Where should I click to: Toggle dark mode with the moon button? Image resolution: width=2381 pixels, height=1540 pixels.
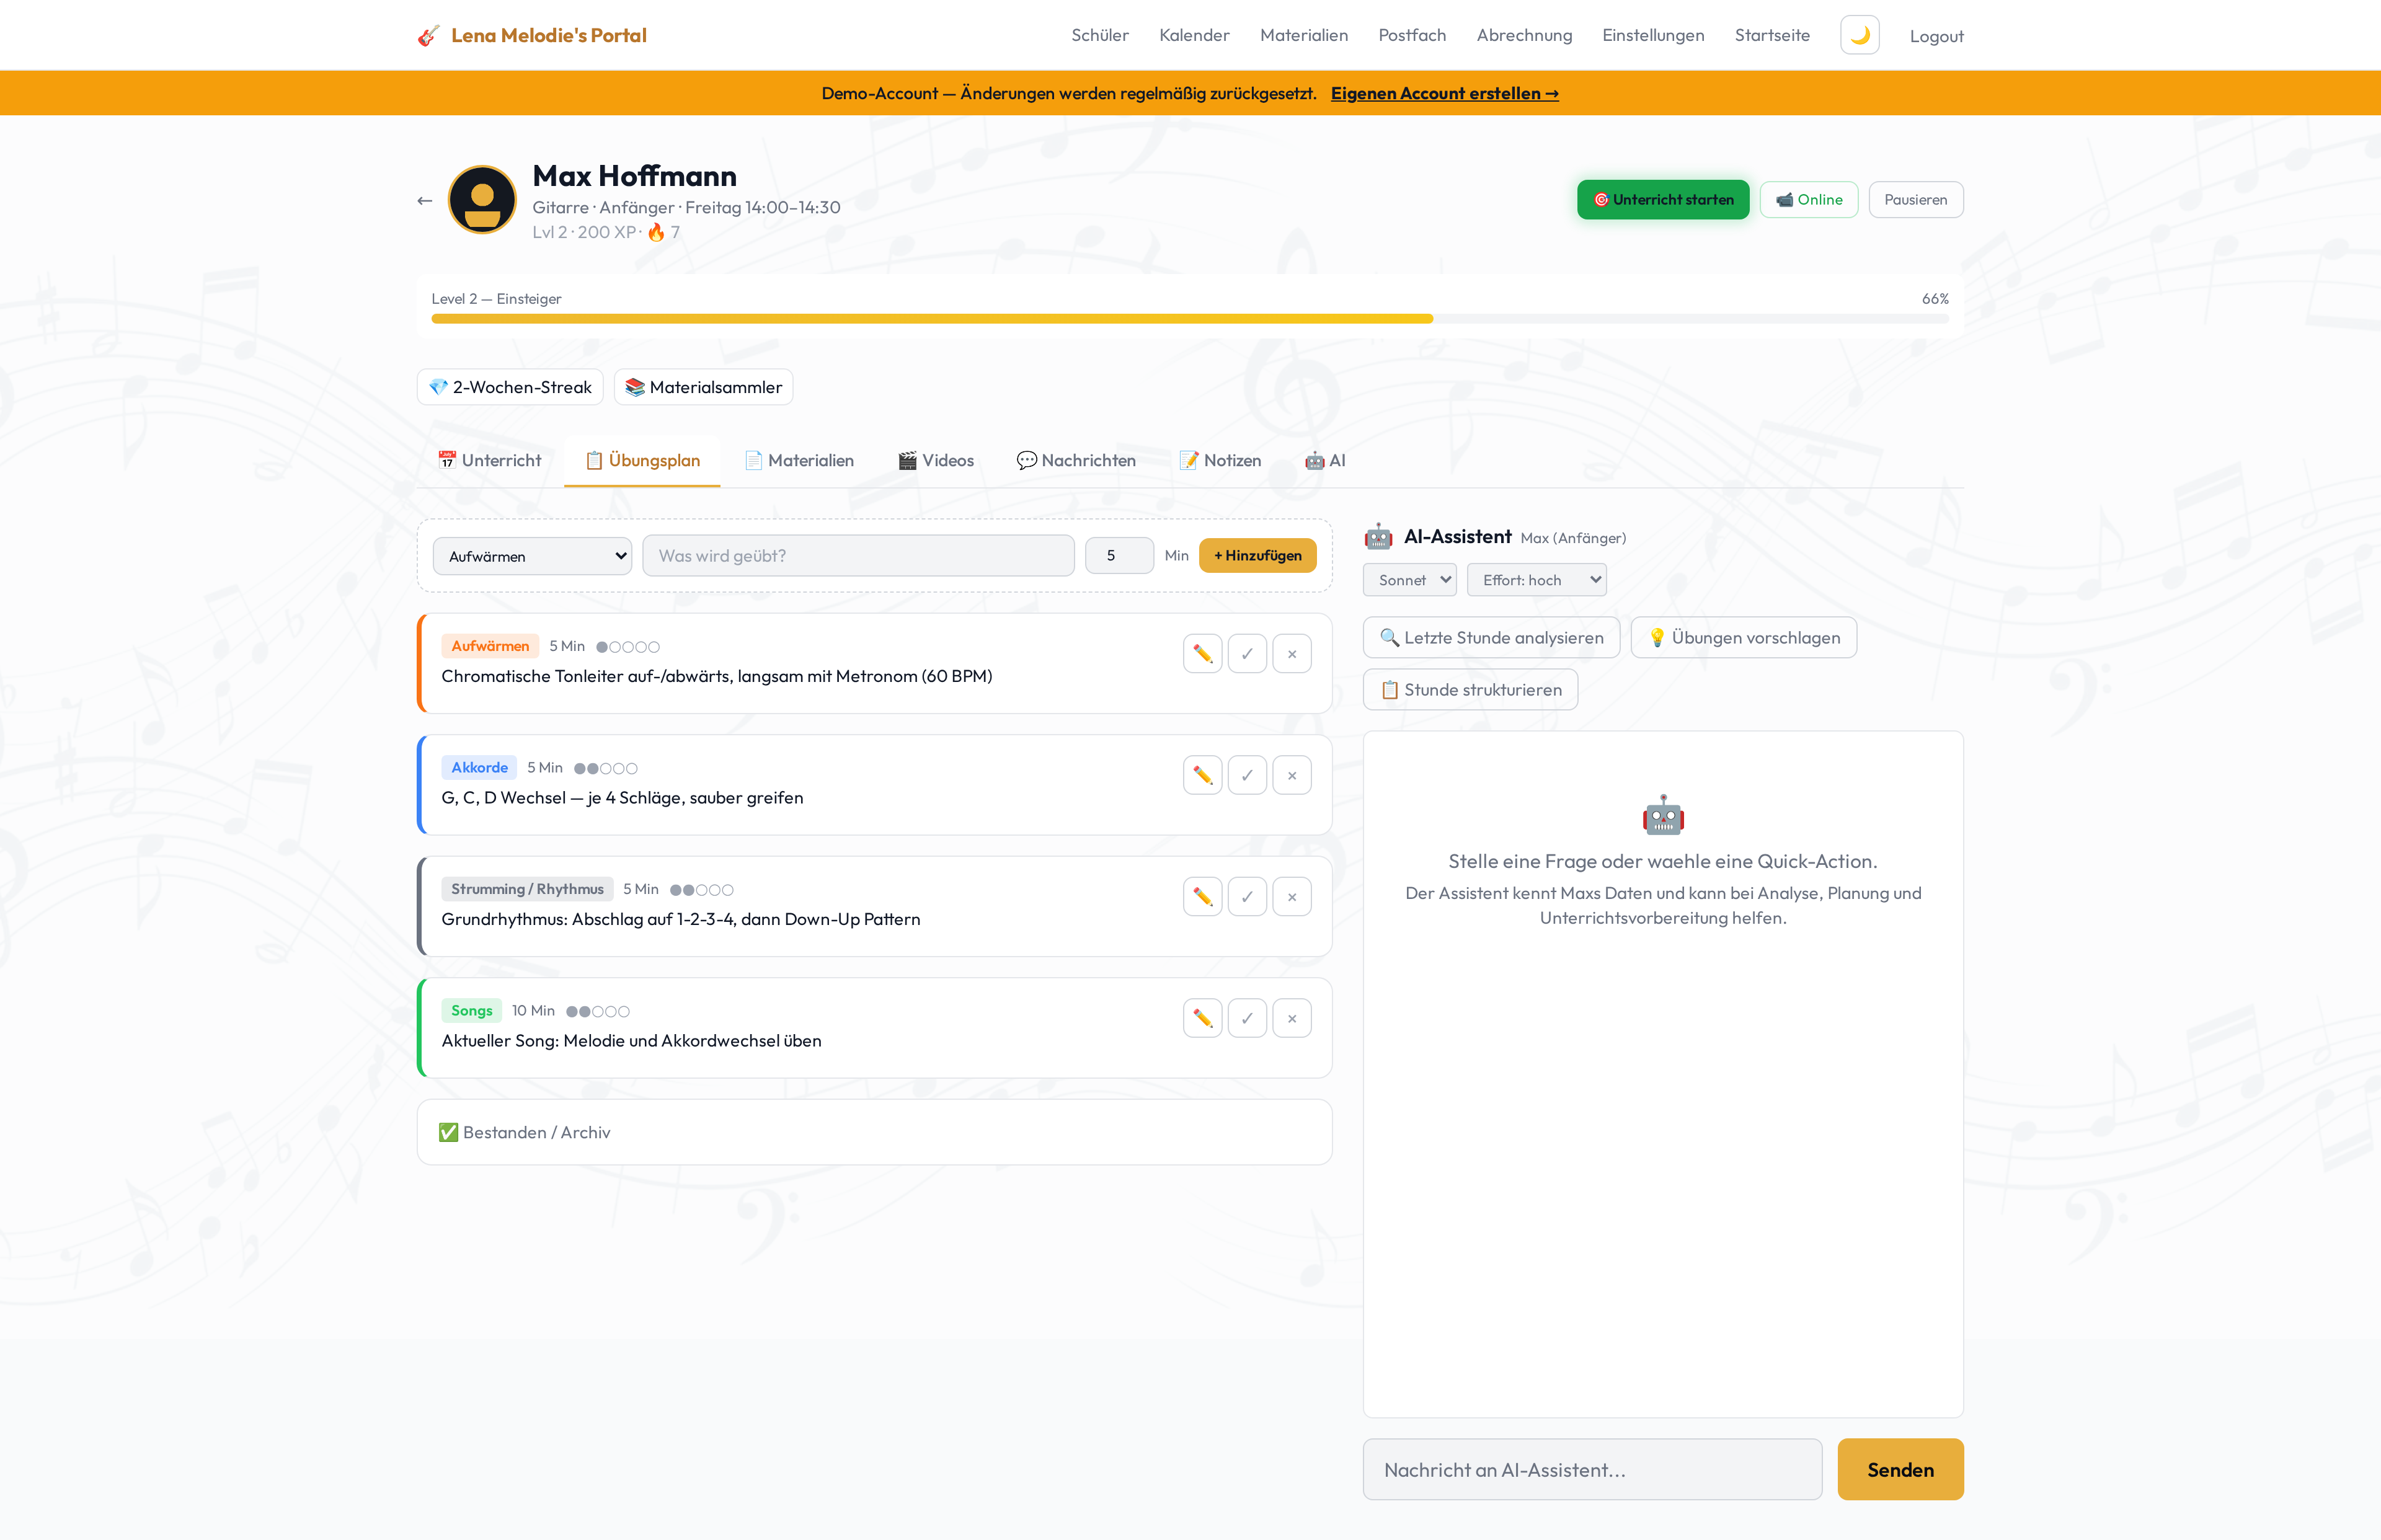(x=1859, y=35)
